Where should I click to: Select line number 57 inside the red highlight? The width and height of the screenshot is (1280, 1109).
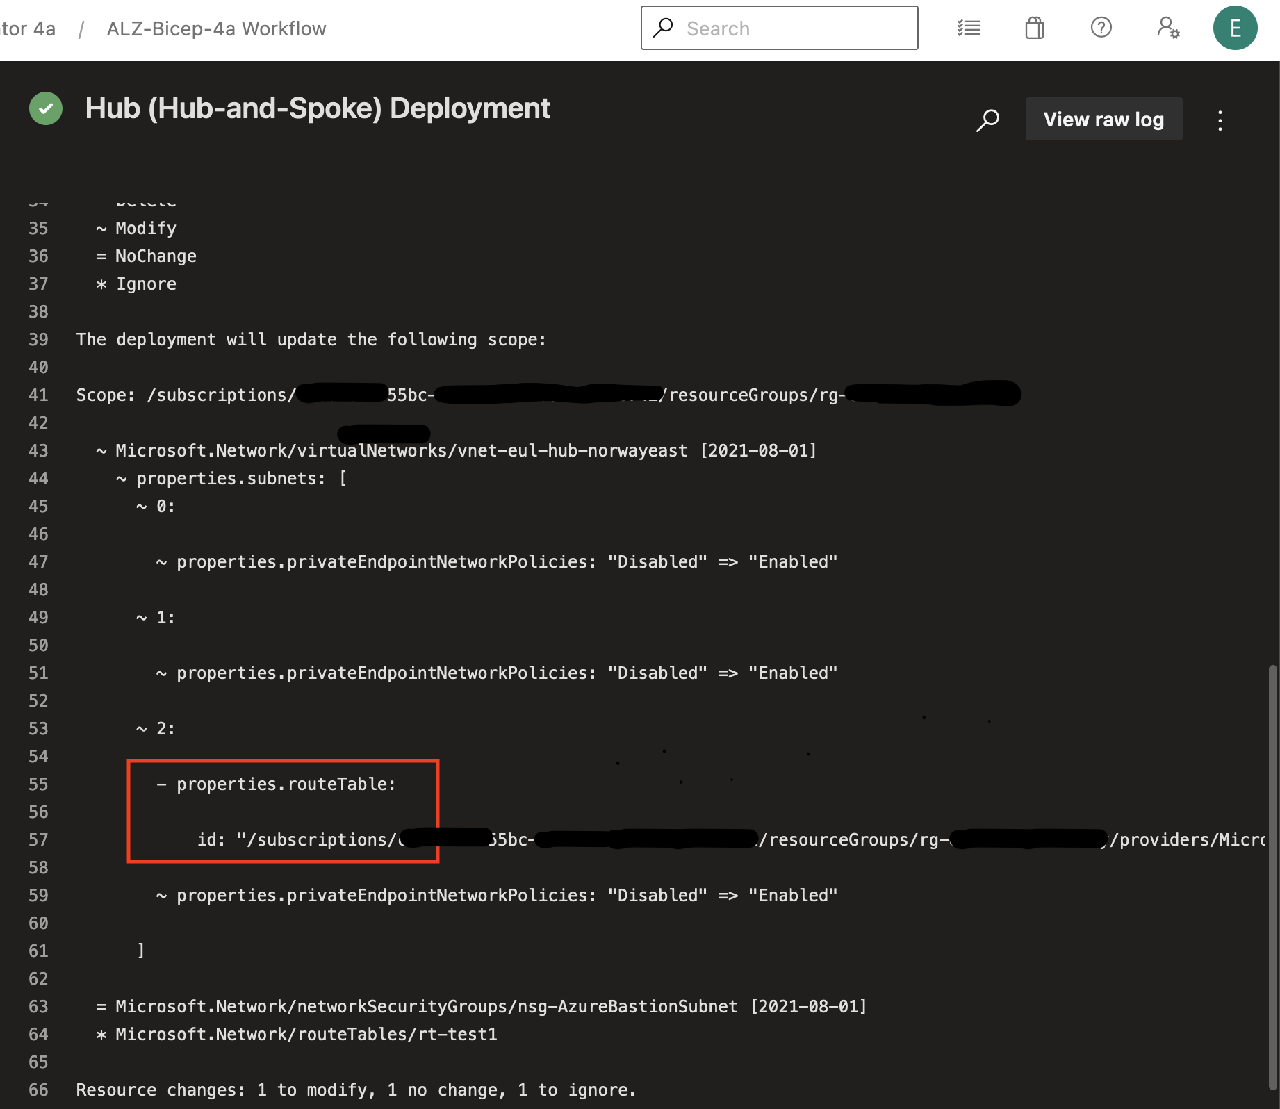point(39,839)
